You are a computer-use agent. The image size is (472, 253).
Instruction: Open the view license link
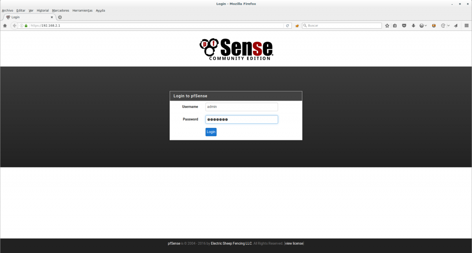(x=294, y=243)
